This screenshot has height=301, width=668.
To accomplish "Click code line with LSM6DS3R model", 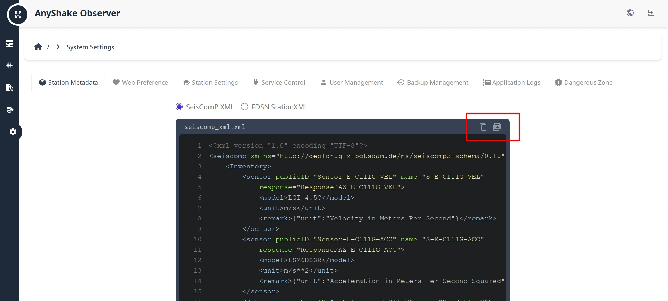I will (307, 260).
